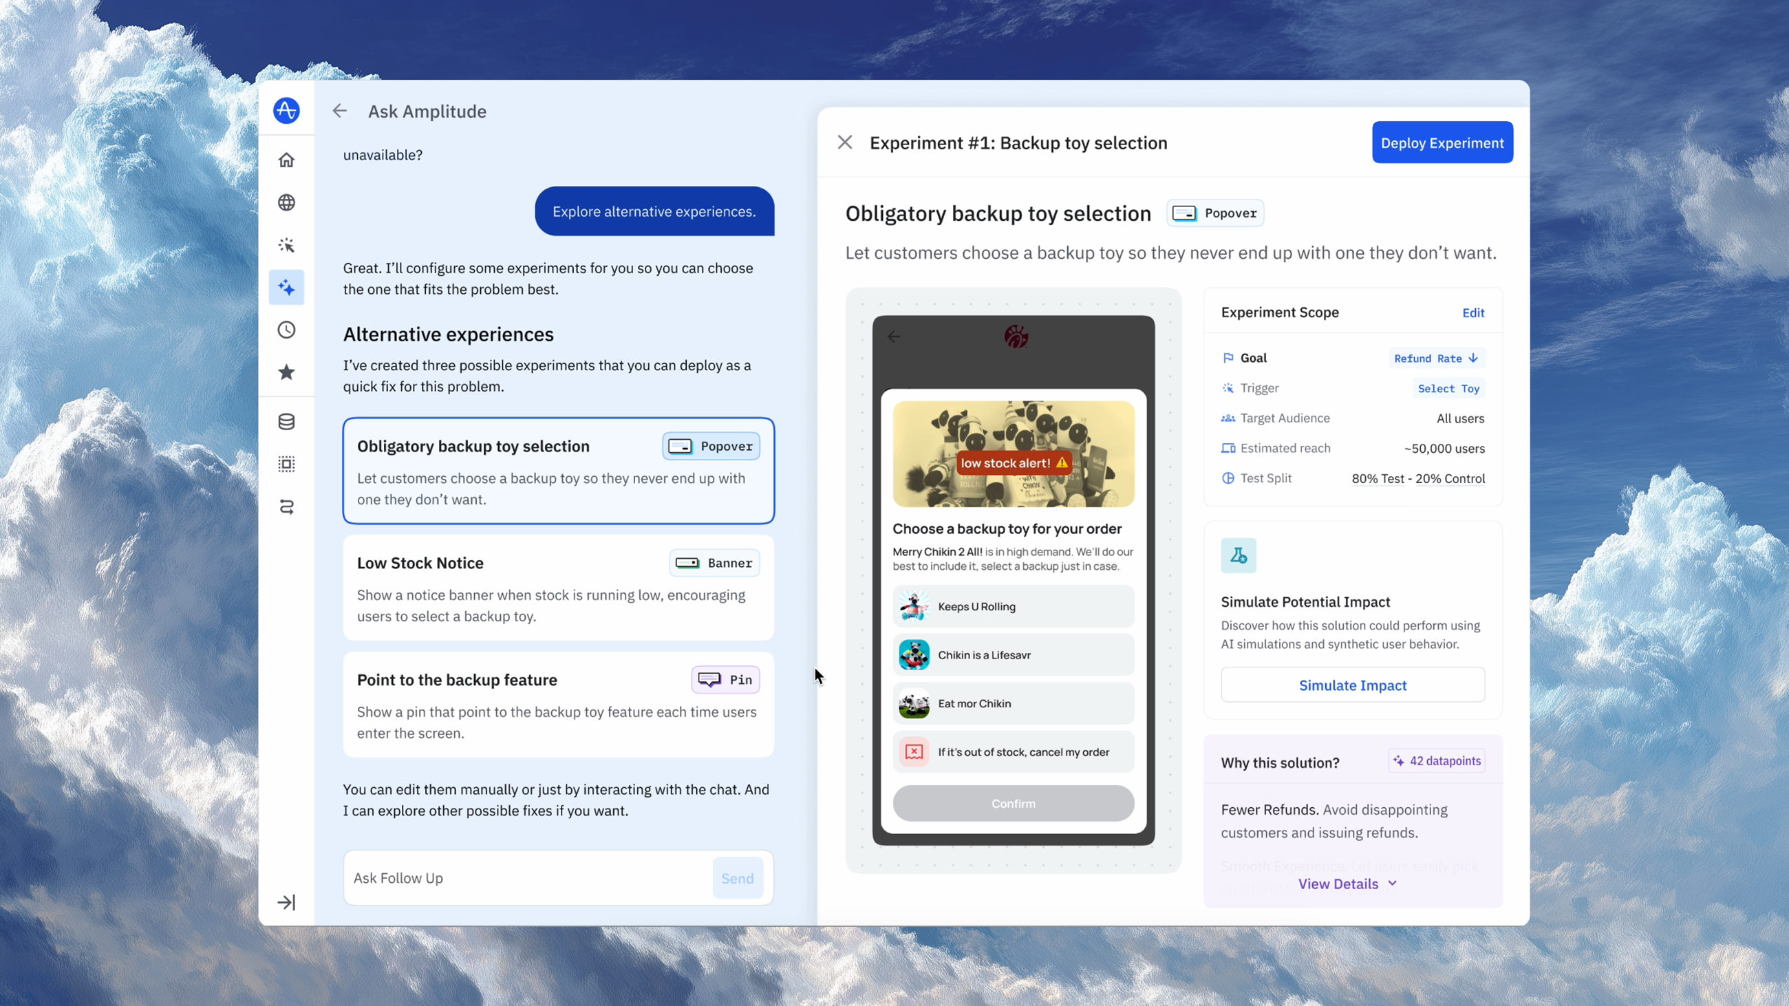Click the star favorites icon in the sidebar
The image size is (1789, 1006).
[x=286, y=372]
